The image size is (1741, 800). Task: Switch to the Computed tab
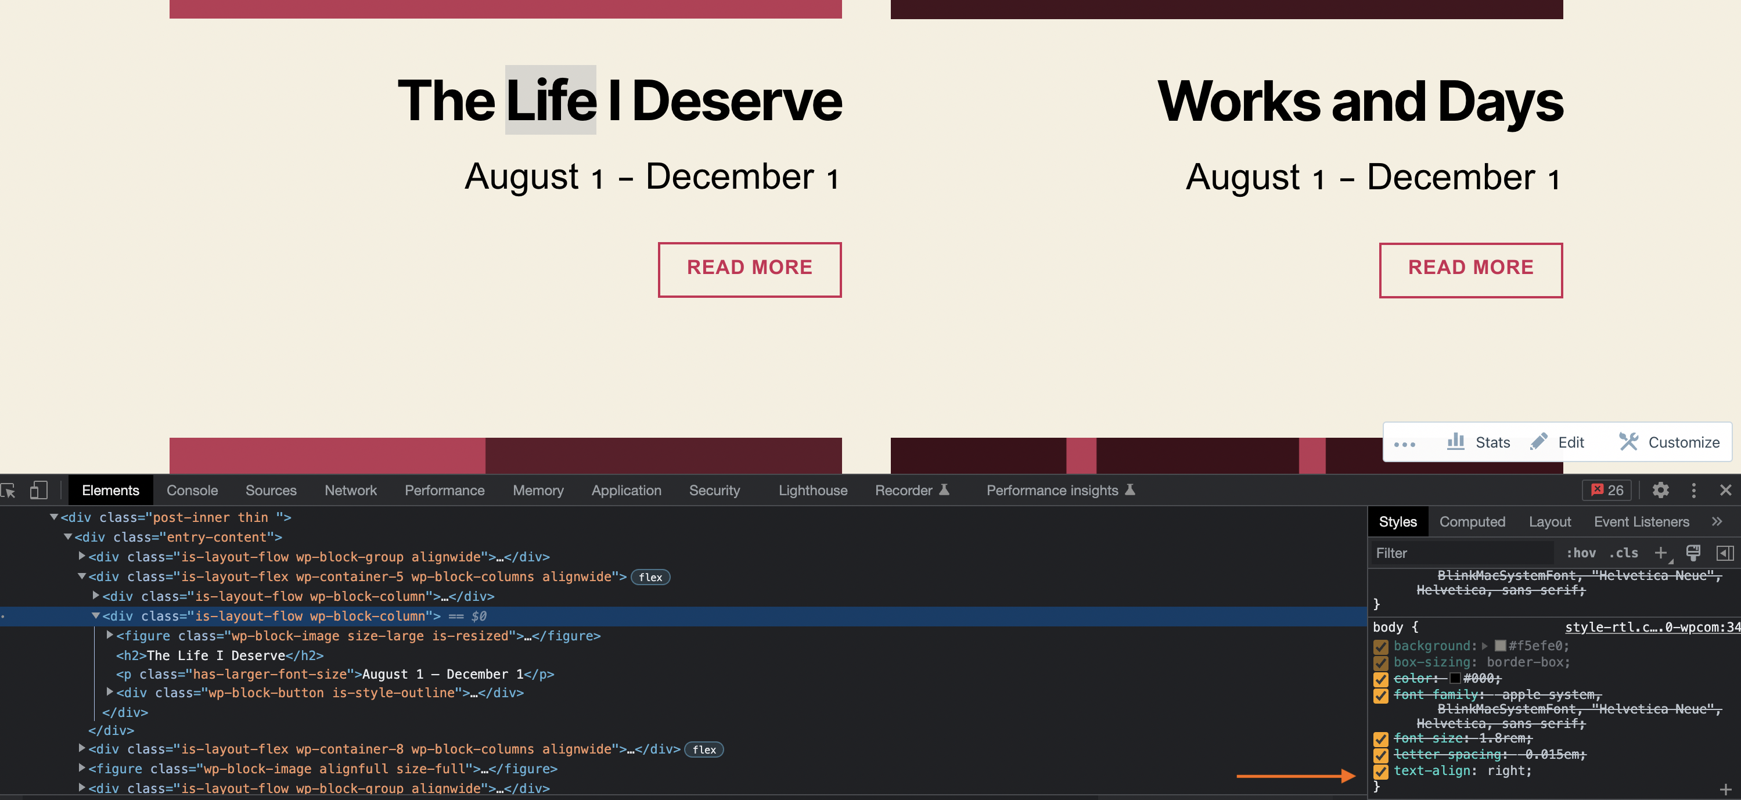point(1473,521)
